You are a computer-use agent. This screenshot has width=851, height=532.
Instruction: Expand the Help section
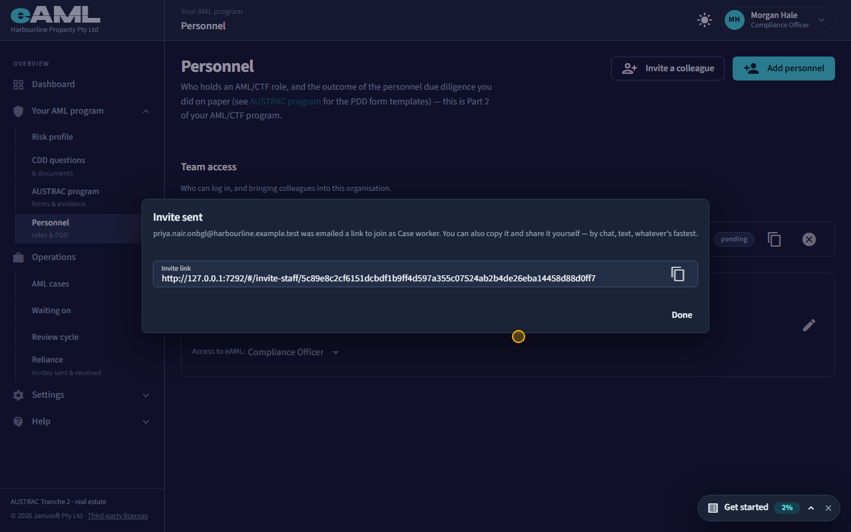pyautogui.click(x=146, y=422)
